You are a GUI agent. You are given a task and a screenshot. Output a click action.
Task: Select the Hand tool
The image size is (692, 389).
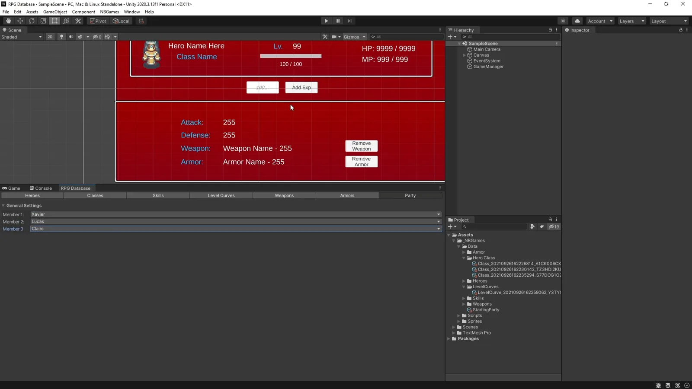[8, 21]
